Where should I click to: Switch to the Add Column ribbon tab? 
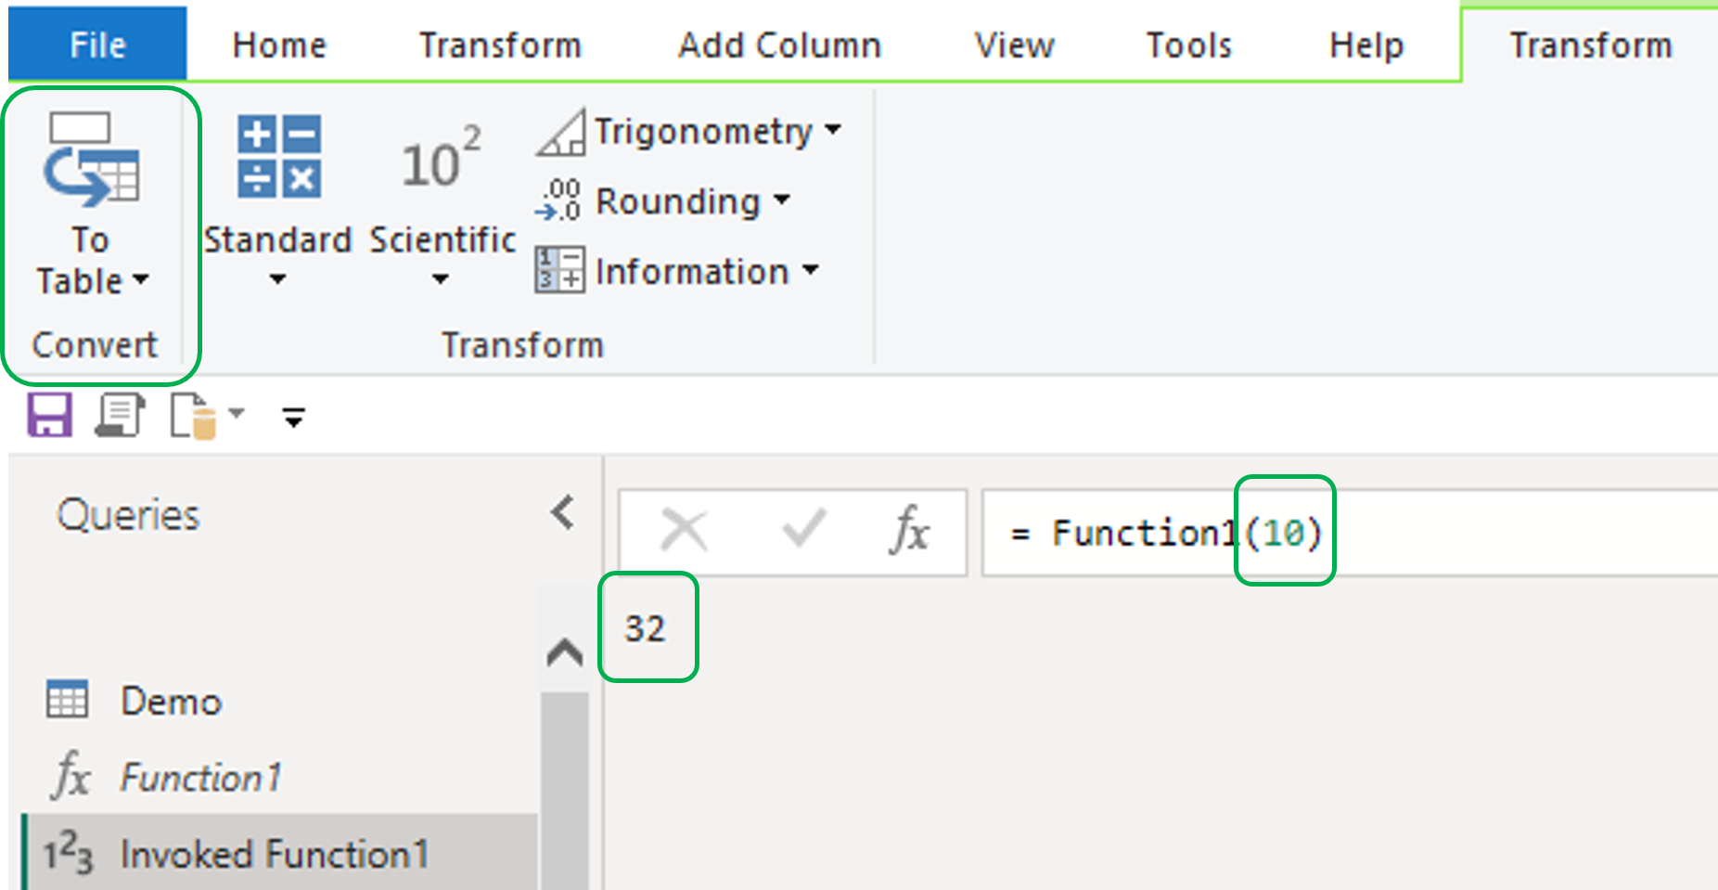click(778, 44)
